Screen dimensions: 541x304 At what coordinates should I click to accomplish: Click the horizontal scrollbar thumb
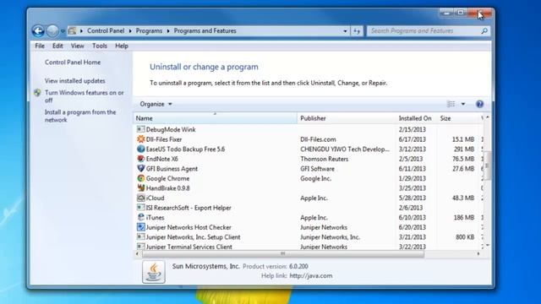283,253
